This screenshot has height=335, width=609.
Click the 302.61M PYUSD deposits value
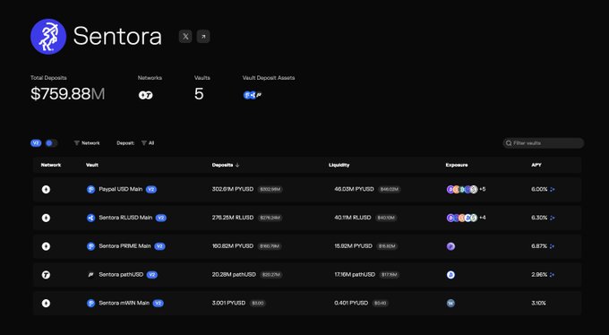point(233,189)
